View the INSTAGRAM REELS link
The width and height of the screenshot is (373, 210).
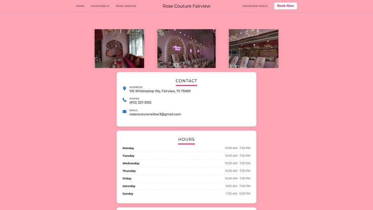point(255,6)
